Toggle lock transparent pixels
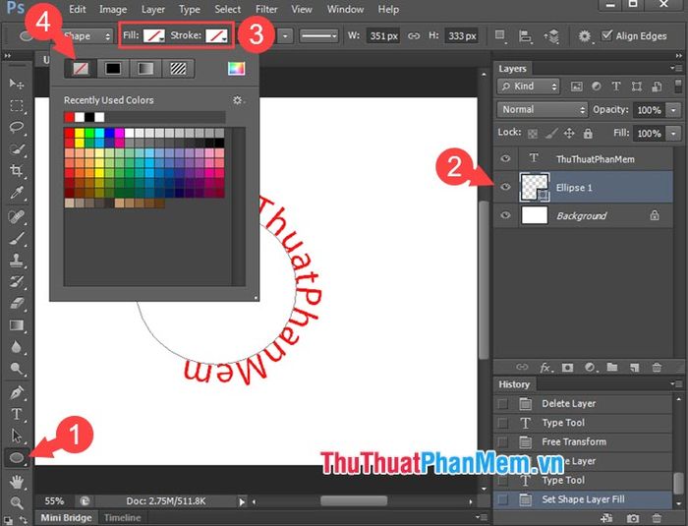Viewport: 688px width, 526px height. point(533,134)
